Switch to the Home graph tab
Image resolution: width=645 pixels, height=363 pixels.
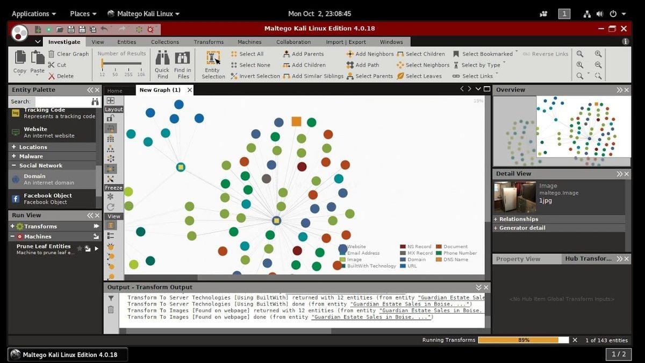click(x=114, y=91)
